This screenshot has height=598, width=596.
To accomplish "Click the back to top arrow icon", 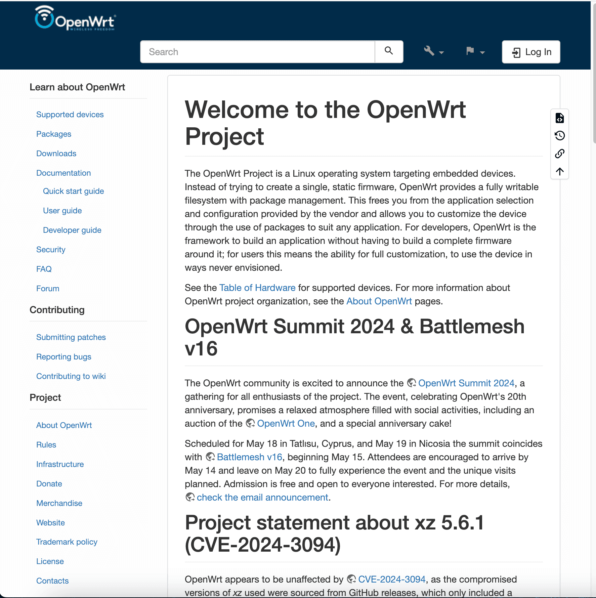I will 560,171.
